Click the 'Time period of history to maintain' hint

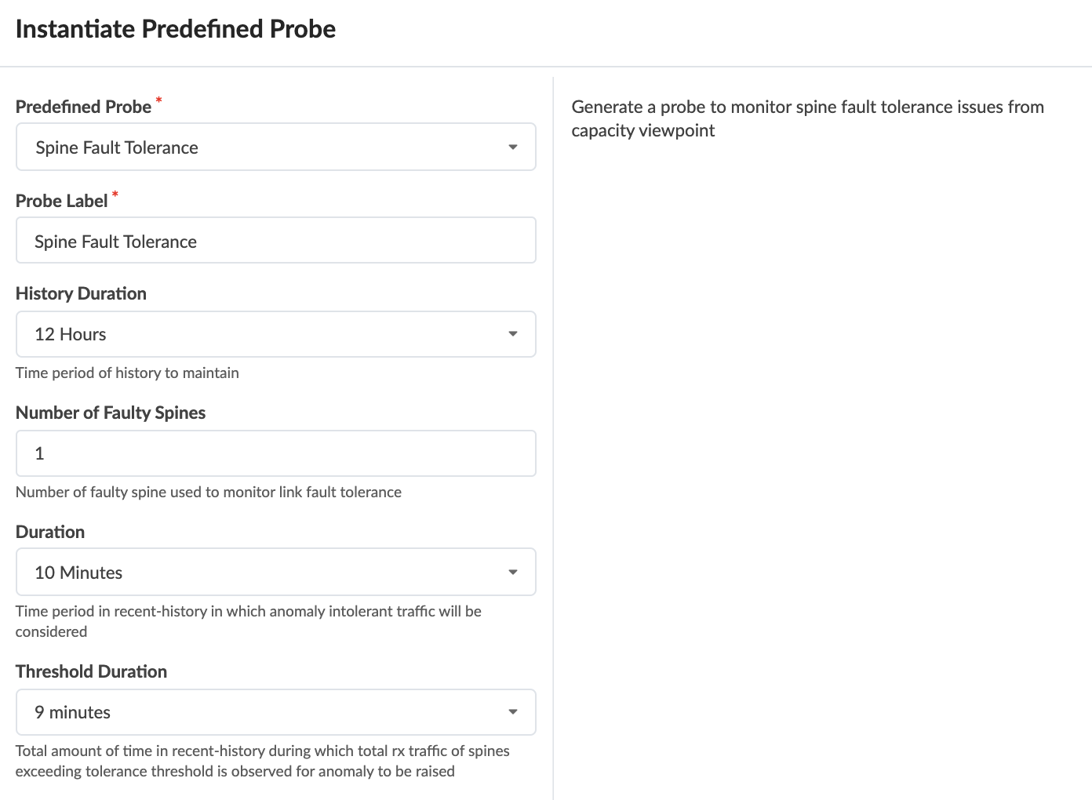(127, 373)
